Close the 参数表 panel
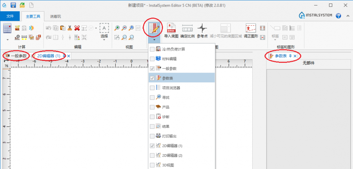 coord(295,56)
